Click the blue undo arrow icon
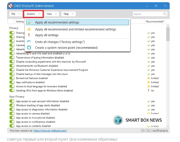The width and height of the screenshot is (180, 142). [x=29, y=42]
